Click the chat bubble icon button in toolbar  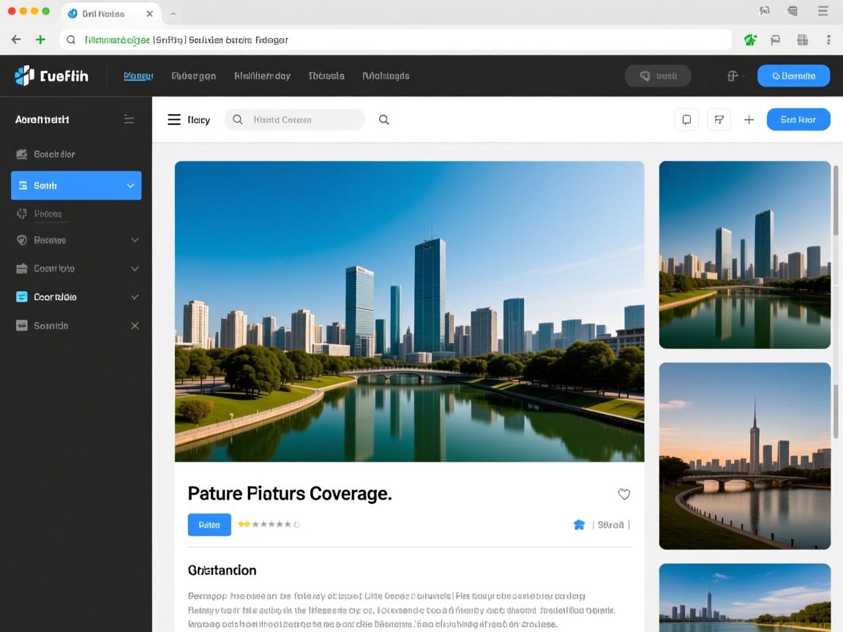click(x=686, y=120)
